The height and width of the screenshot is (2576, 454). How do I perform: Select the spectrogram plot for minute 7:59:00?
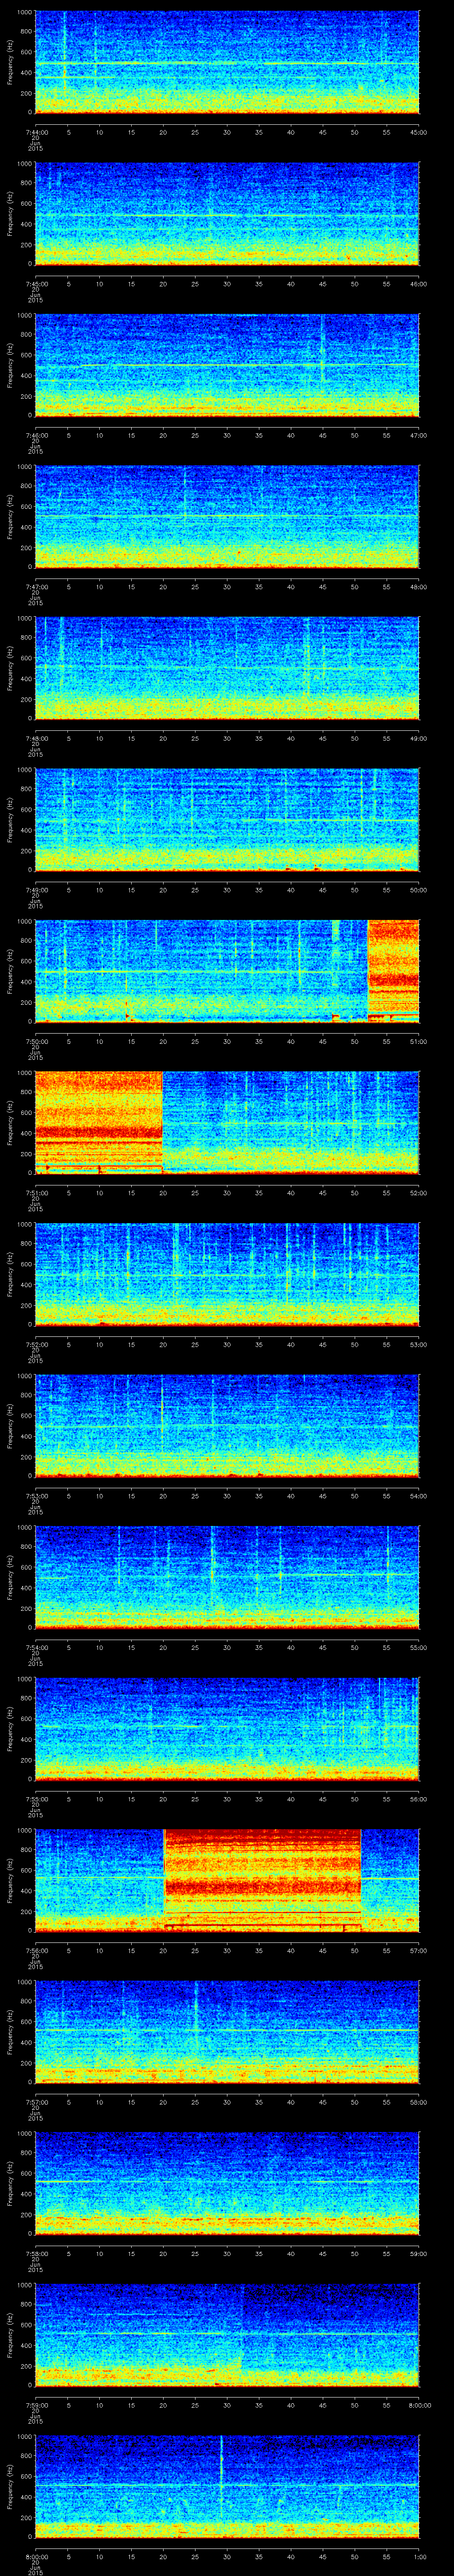(227, 2335)
